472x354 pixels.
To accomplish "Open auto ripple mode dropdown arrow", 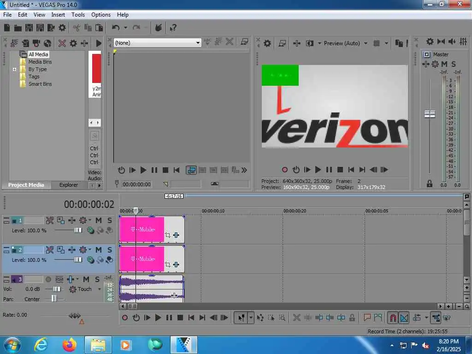I will [x=426, y=318].
